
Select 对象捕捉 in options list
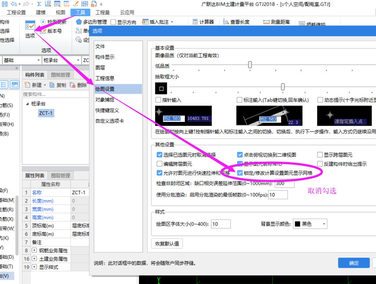click(x=118, y=100)
